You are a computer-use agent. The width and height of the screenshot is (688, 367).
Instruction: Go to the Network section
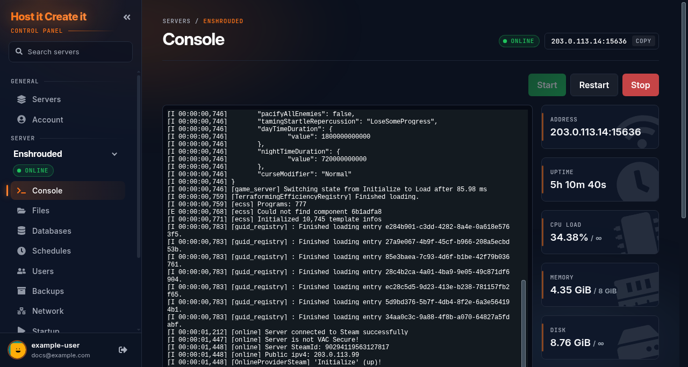coord(68,311)
